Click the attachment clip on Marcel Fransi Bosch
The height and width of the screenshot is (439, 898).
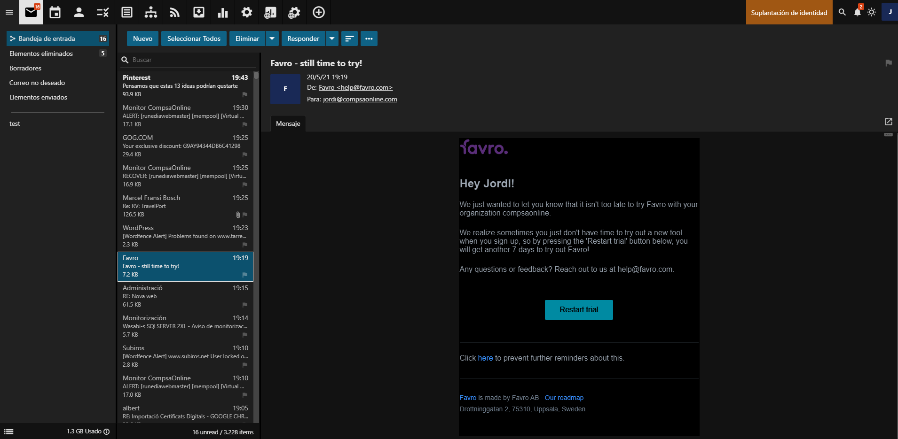pyautogui.click(x=238, y=215)
